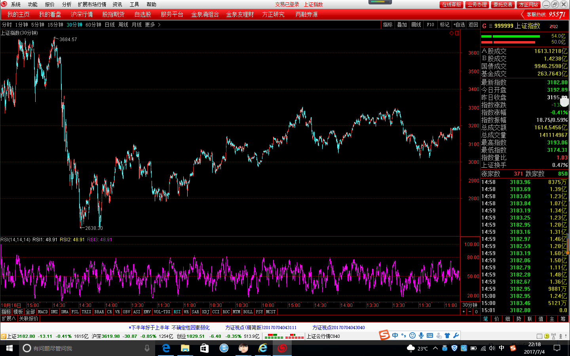Select the 60分钟 chart period
Screen dimensions: 570x356
point(93,25)
